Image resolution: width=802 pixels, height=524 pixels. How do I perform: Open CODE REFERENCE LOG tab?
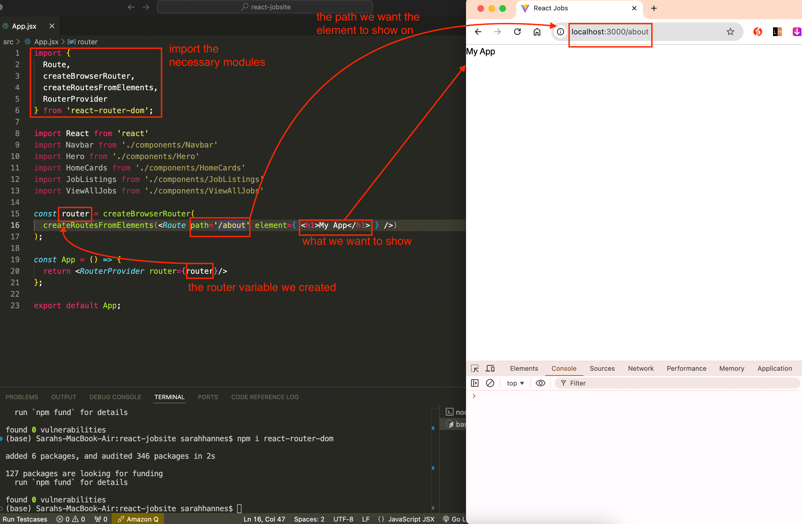(265, 397)
